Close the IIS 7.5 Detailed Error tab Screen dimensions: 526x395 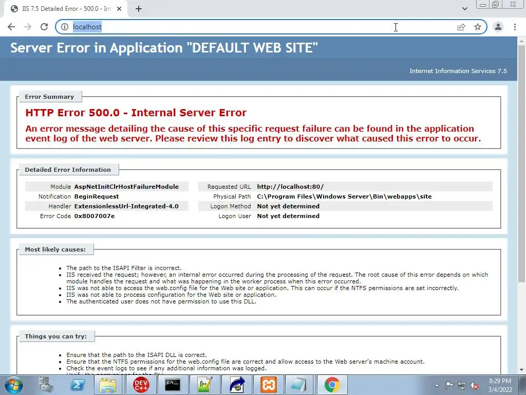pyautogui.click(x=119, y=9)
